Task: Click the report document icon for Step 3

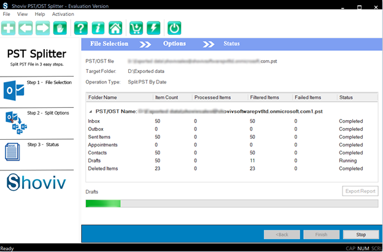Action: 12,151
